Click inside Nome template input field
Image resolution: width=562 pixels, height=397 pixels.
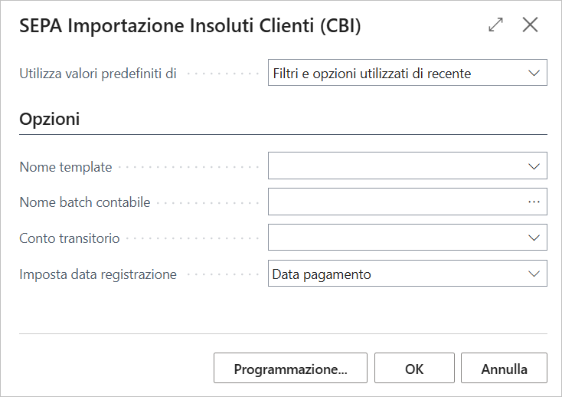394,166
